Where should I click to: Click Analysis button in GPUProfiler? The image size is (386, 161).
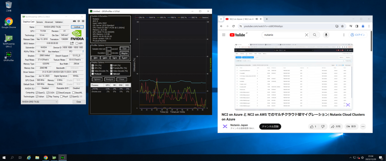[x=109, y=79]
